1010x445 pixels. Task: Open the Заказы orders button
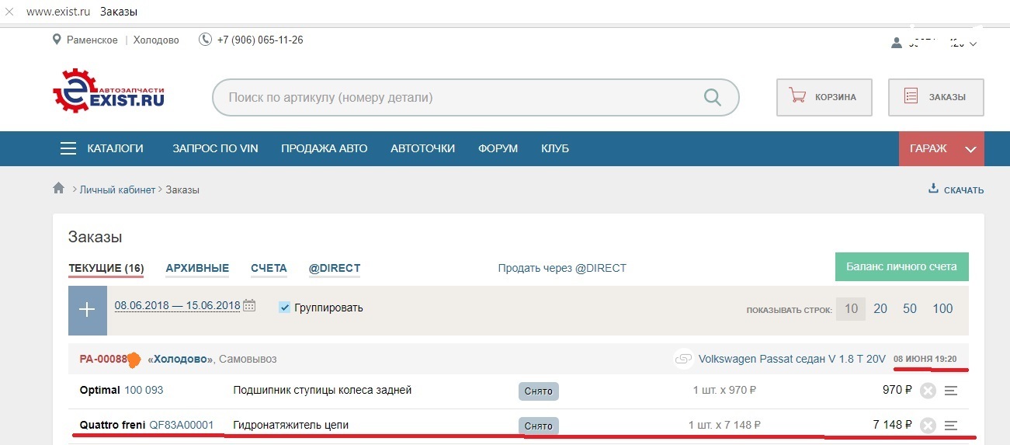pyautogui.click(x=936, y=98)
